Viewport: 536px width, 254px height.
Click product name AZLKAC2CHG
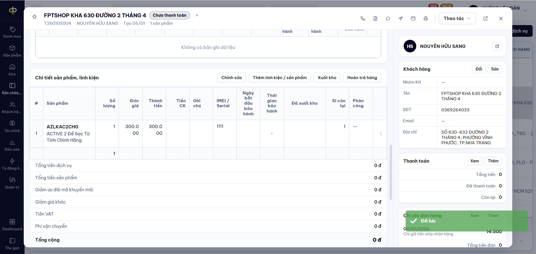coord(63,127)
